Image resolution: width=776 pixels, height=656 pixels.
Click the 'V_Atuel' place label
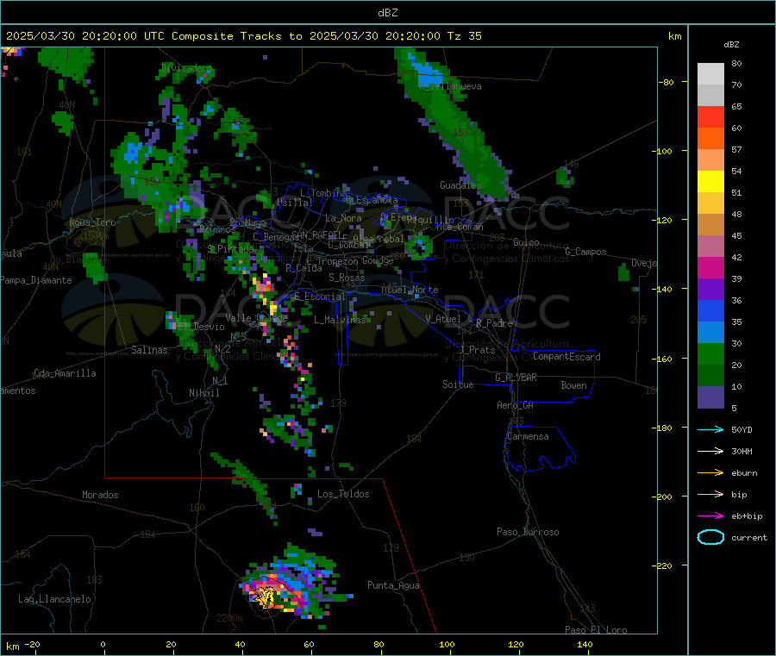(x=443, y=319)
